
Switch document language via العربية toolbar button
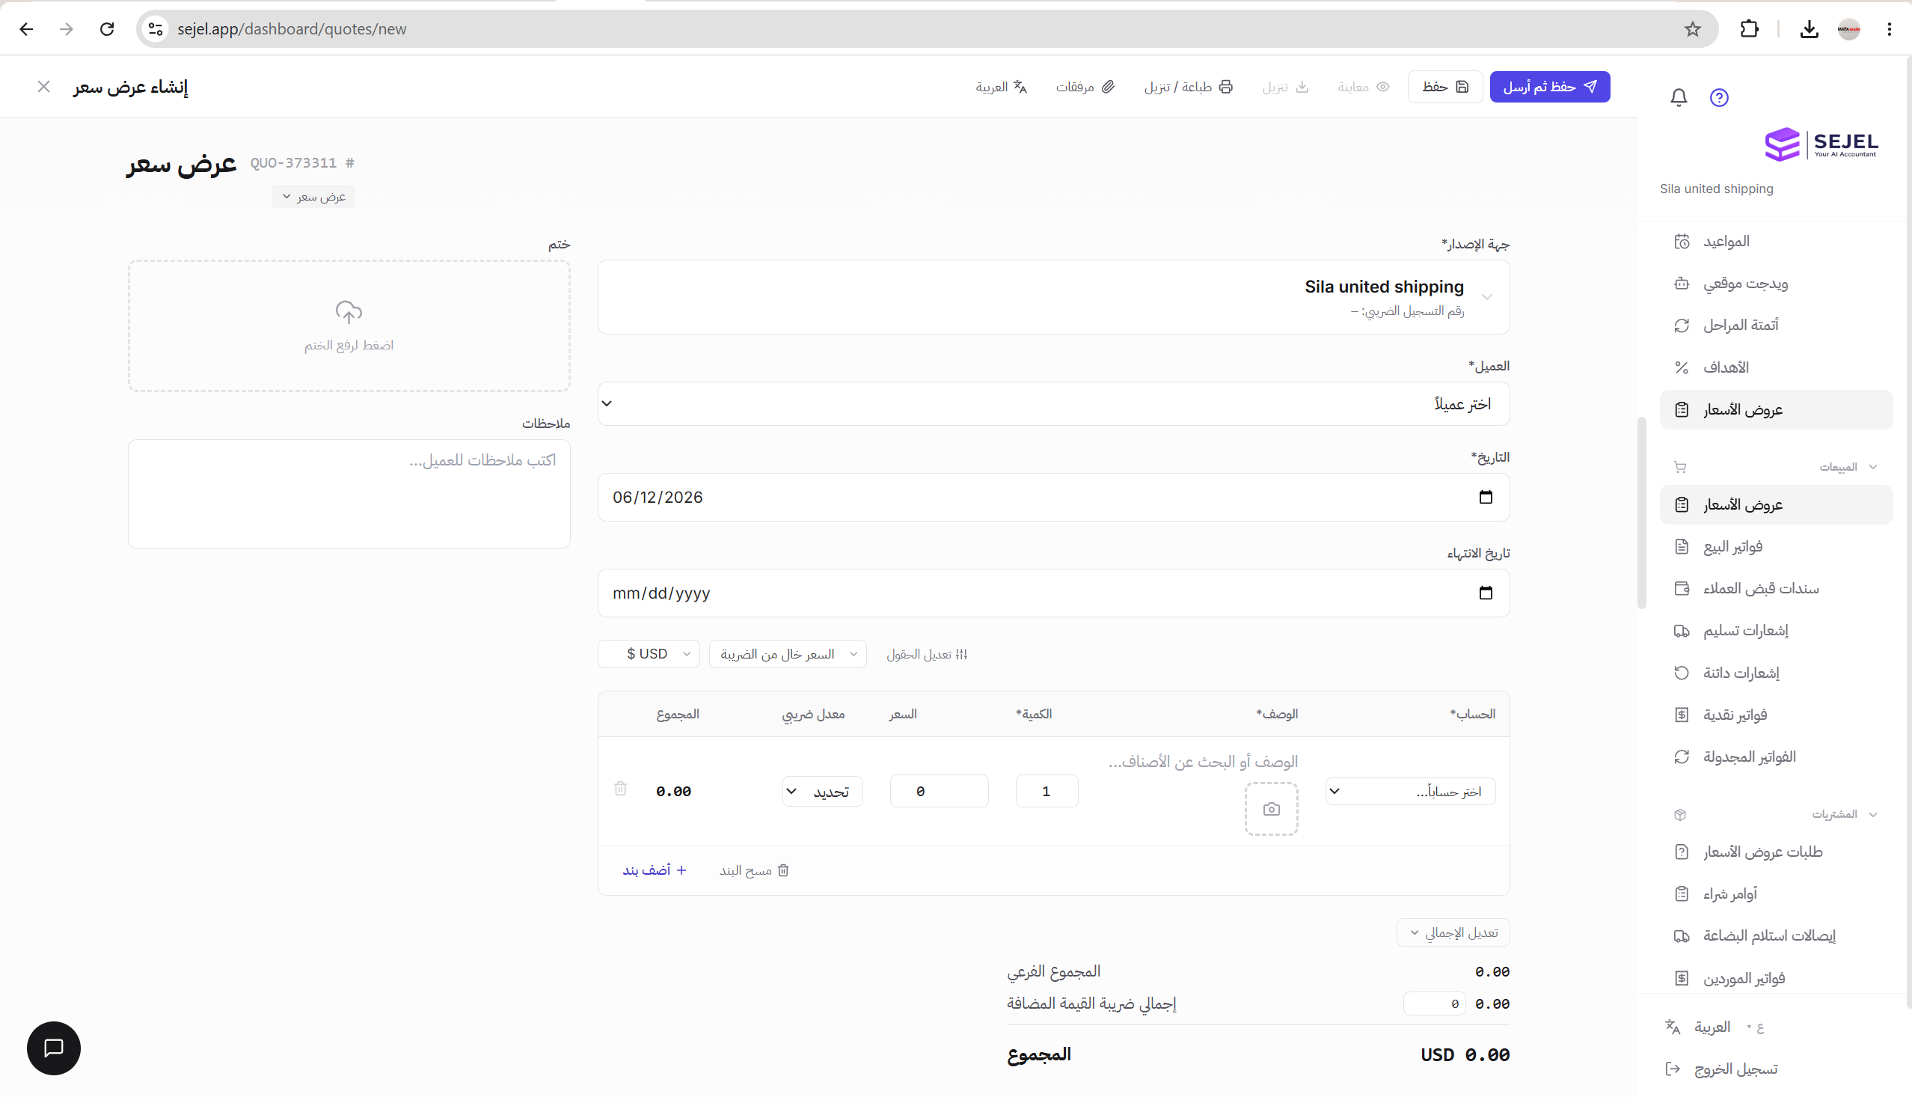pyautogui.click(x=1002, y=87)
